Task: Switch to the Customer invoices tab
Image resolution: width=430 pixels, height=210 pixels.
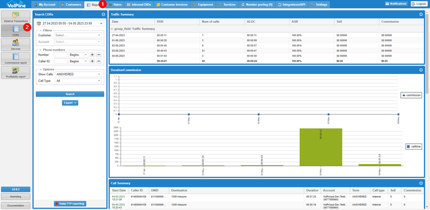Action: (x=172, y=4)
